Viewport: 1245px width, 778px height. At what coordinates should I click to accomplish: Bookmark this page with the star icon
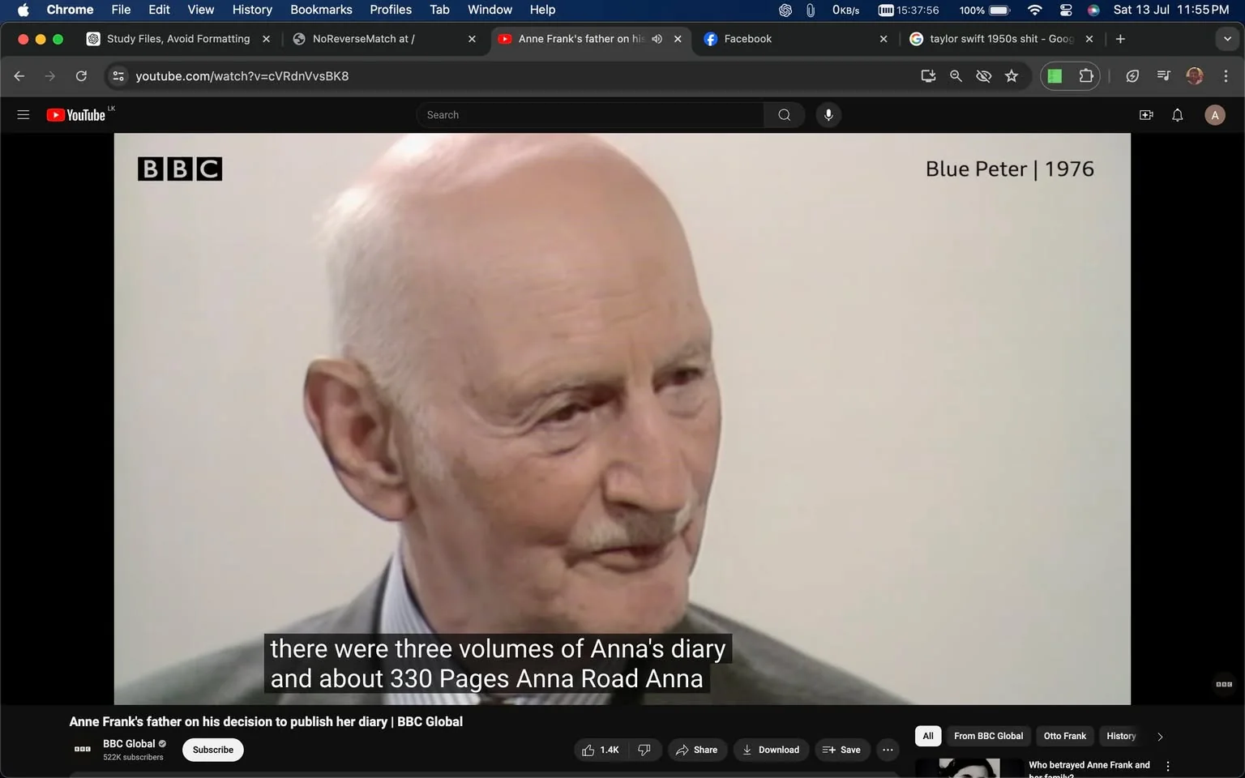[x=1012, y=76]
